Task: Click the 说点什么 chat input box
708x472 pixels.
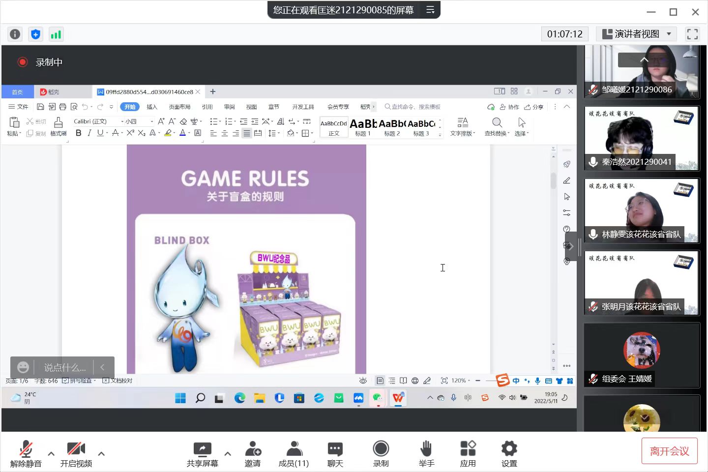Action: 64,367
